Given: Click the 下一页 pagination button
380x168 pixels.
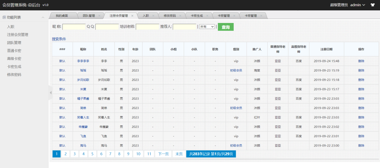Looking at the screenshot, I should pos(163,154).
